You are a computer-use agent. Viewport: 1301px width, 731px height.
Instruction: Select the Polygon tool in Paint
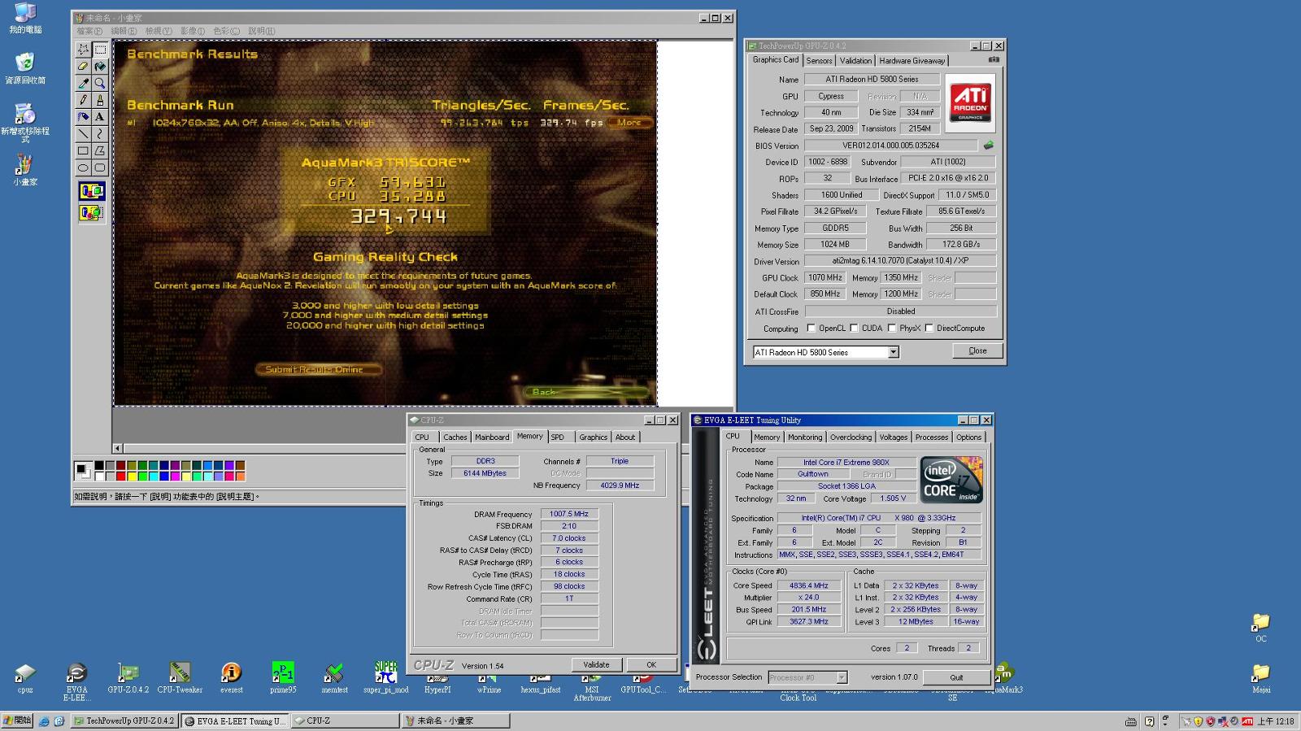pos(100,150)
